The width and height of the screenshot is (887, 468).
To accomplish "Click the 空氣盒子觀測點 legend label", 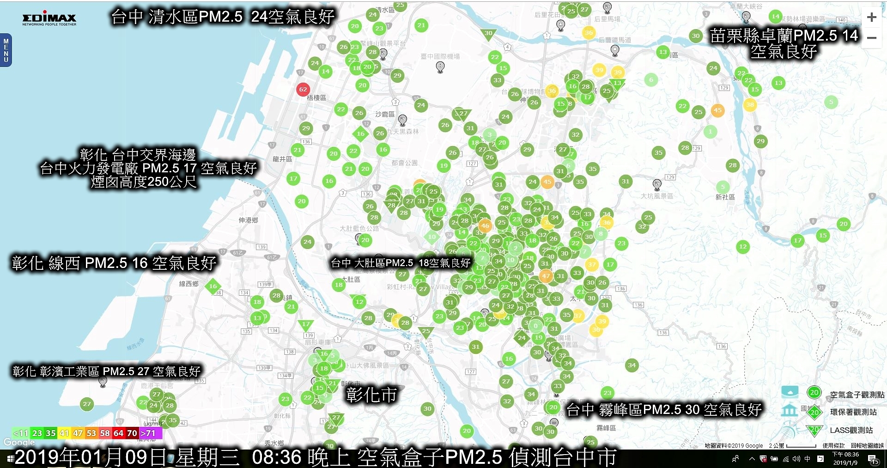I will (x=857, y=395).
